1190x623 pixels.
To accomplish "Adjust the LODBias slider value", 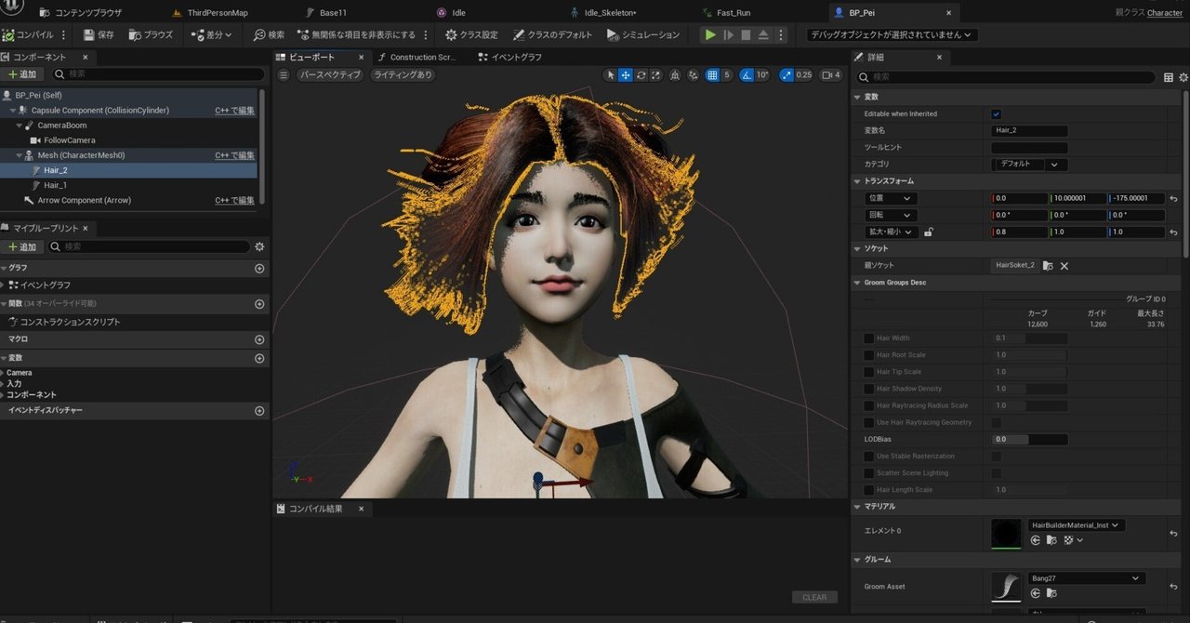I will pyautogui.click(x=1029, y=439).
